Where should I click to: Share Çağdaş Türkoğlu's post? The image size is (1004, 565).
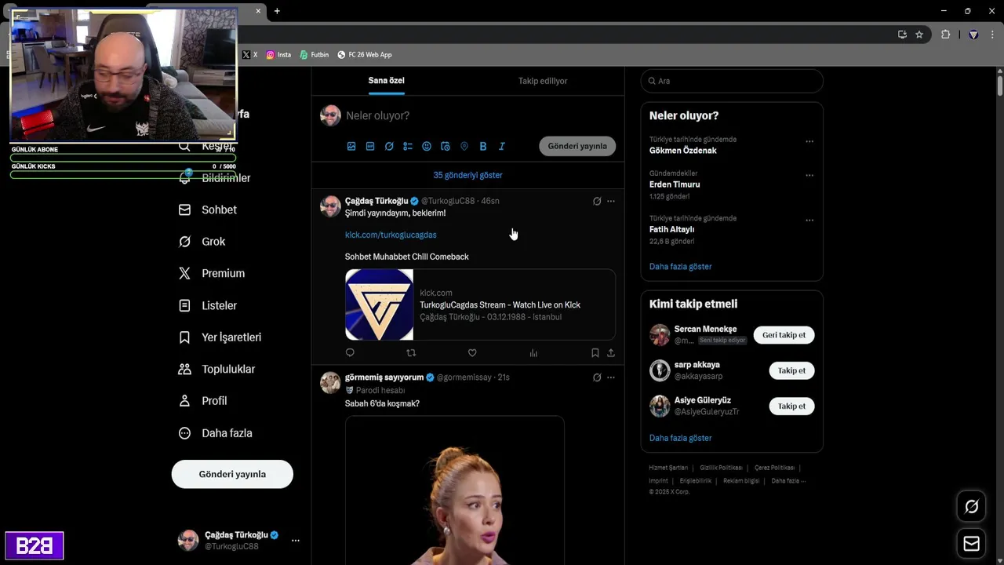pyautogui.click(x=611, y=353)
